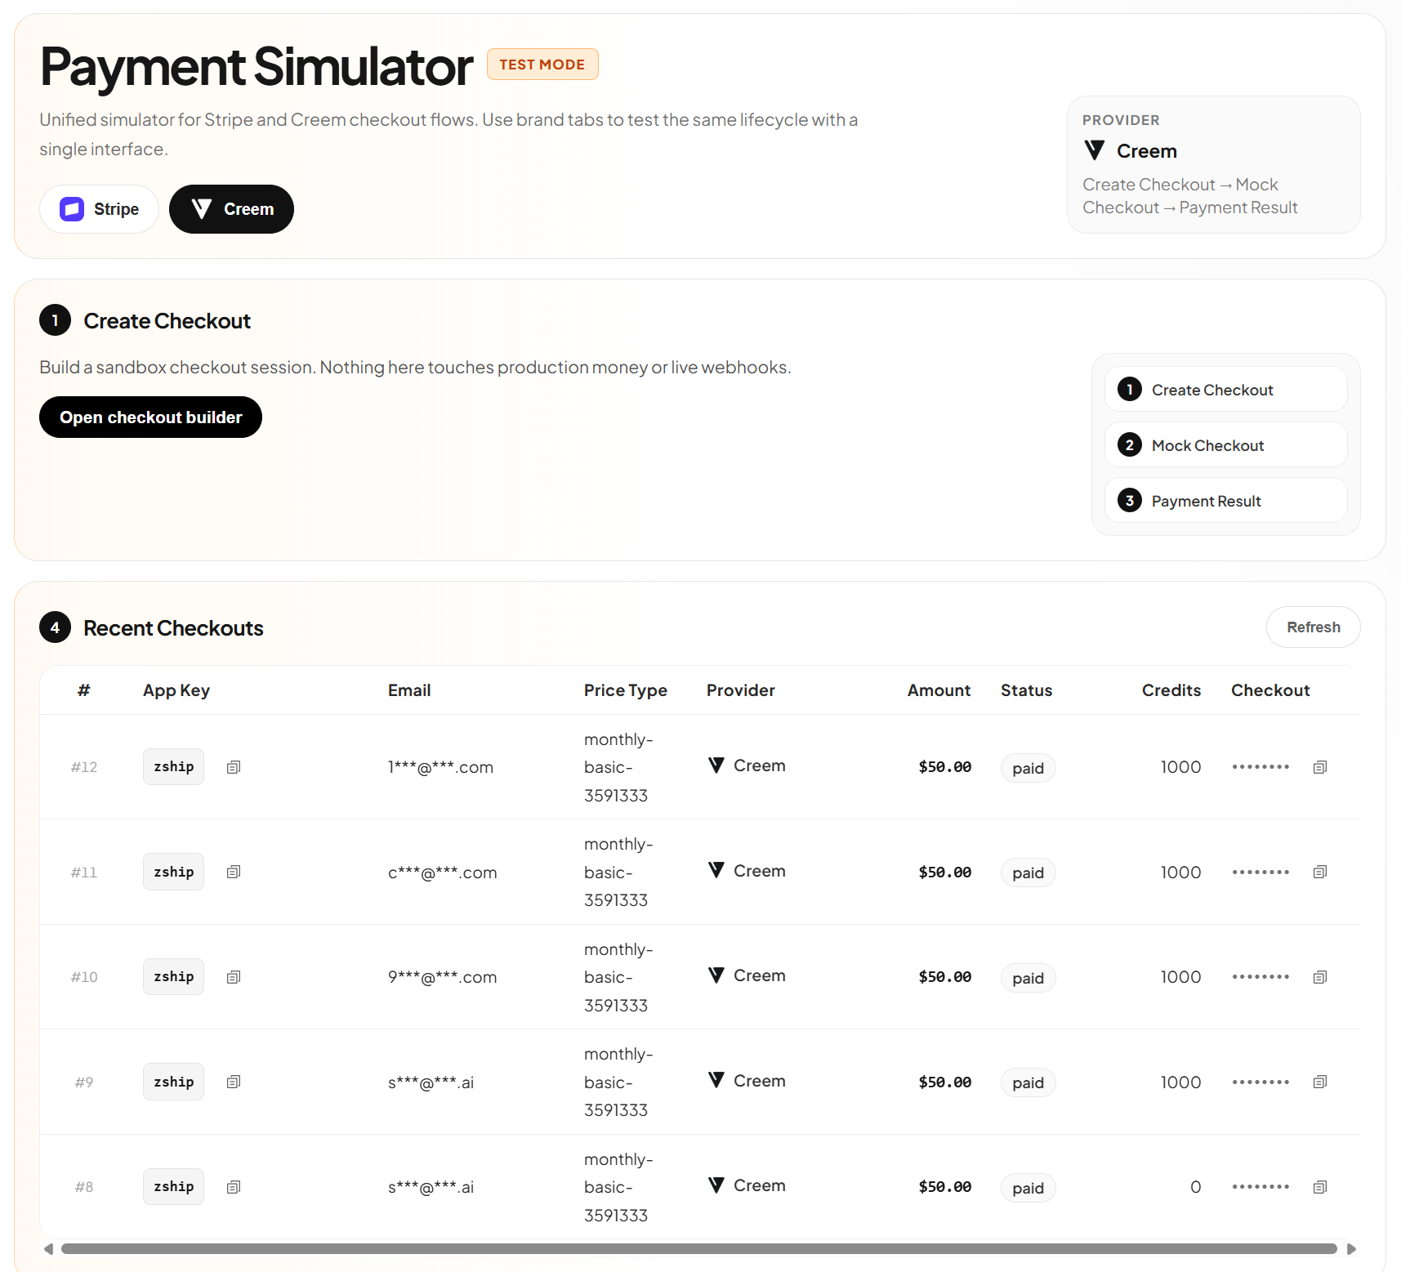Click Creem logo in Provider panel
Image resolution: width=1401 pixels, height=1272 pixels.
[1095, 150]
